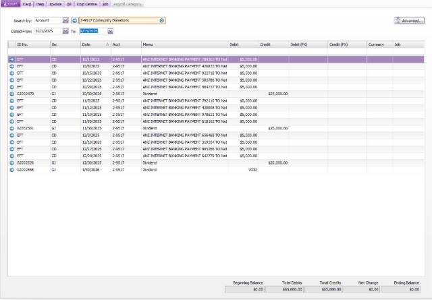Switch to the Item tab
The image size is (432, 300).
40,4
